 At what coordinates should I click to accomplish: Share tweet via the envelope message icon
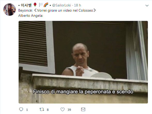coord(83,109)
